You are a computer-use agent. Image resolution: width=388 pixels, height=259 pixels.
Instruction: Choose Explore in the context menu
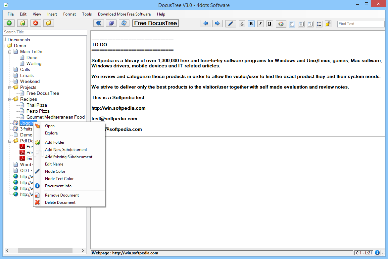[x=69, y=133]
